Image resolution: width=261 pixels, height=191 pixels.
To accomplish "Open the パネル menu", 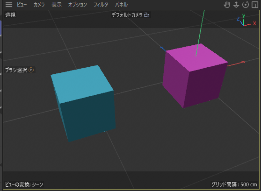I will coord(121,5).
